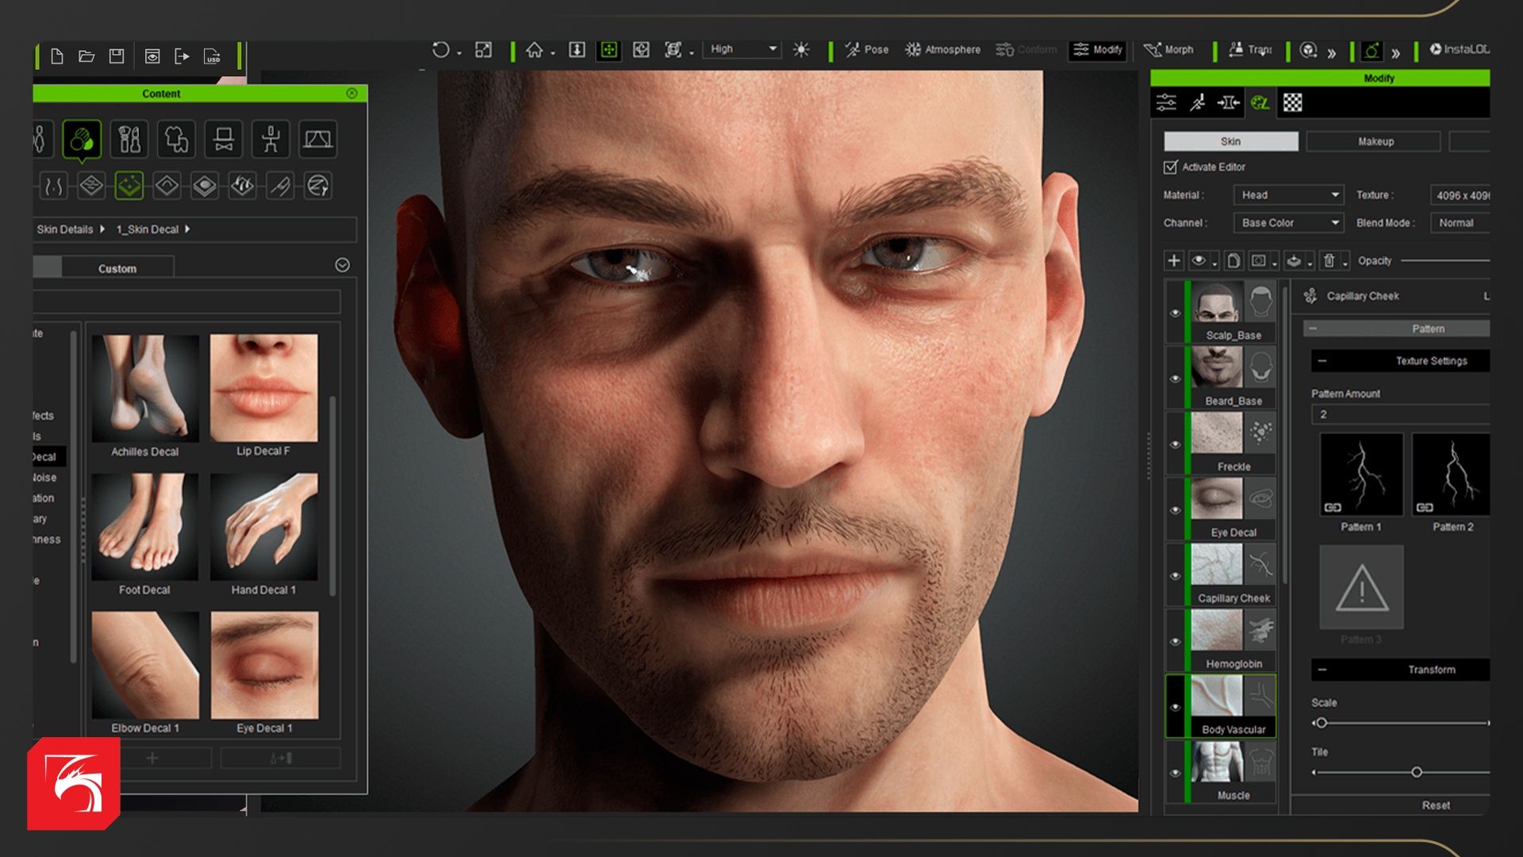Select the Custom tab

click(x=117, y=268)
